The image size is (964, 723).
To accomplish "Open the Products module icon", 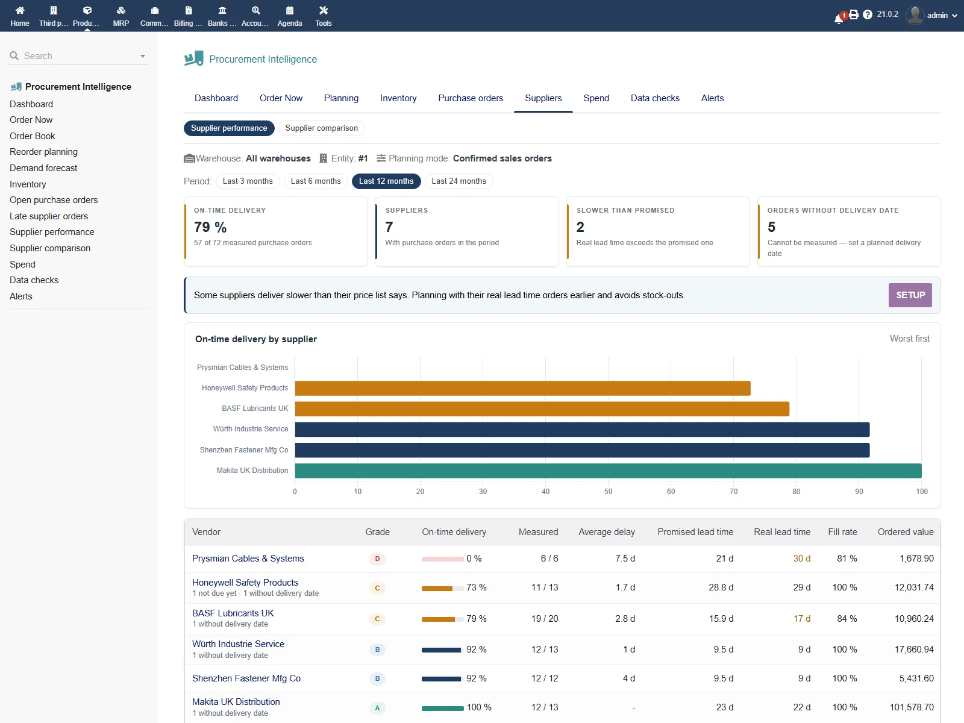I will (87, 10).
